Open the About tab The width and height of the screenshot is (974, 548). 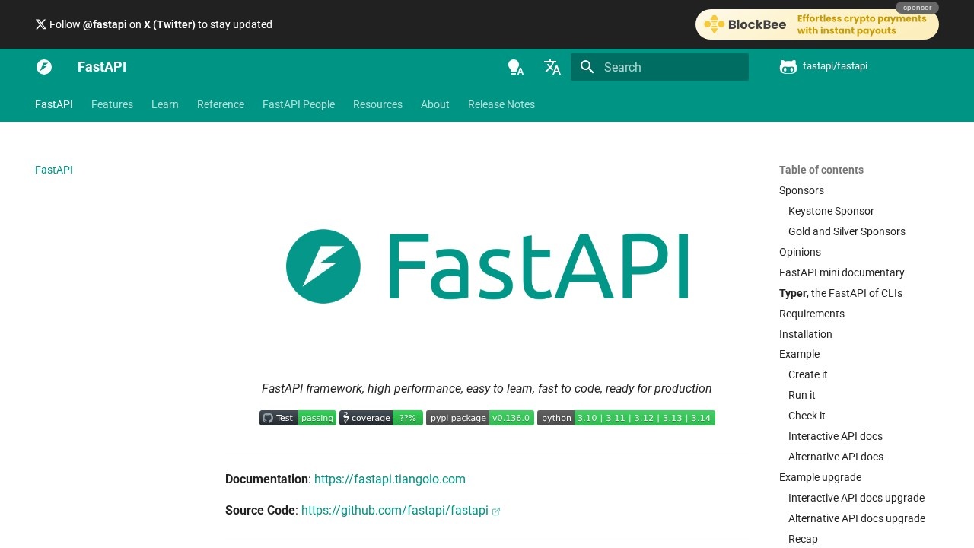pos(435,104)
